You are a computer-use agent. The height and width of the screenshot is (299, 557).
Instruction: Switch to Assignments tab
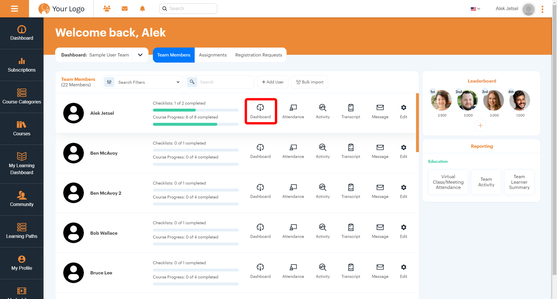coord(213,55)
